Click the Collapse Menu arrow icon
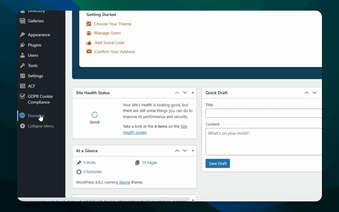Image resolution: width=339 pixels, height=212 pixels. 22,126
